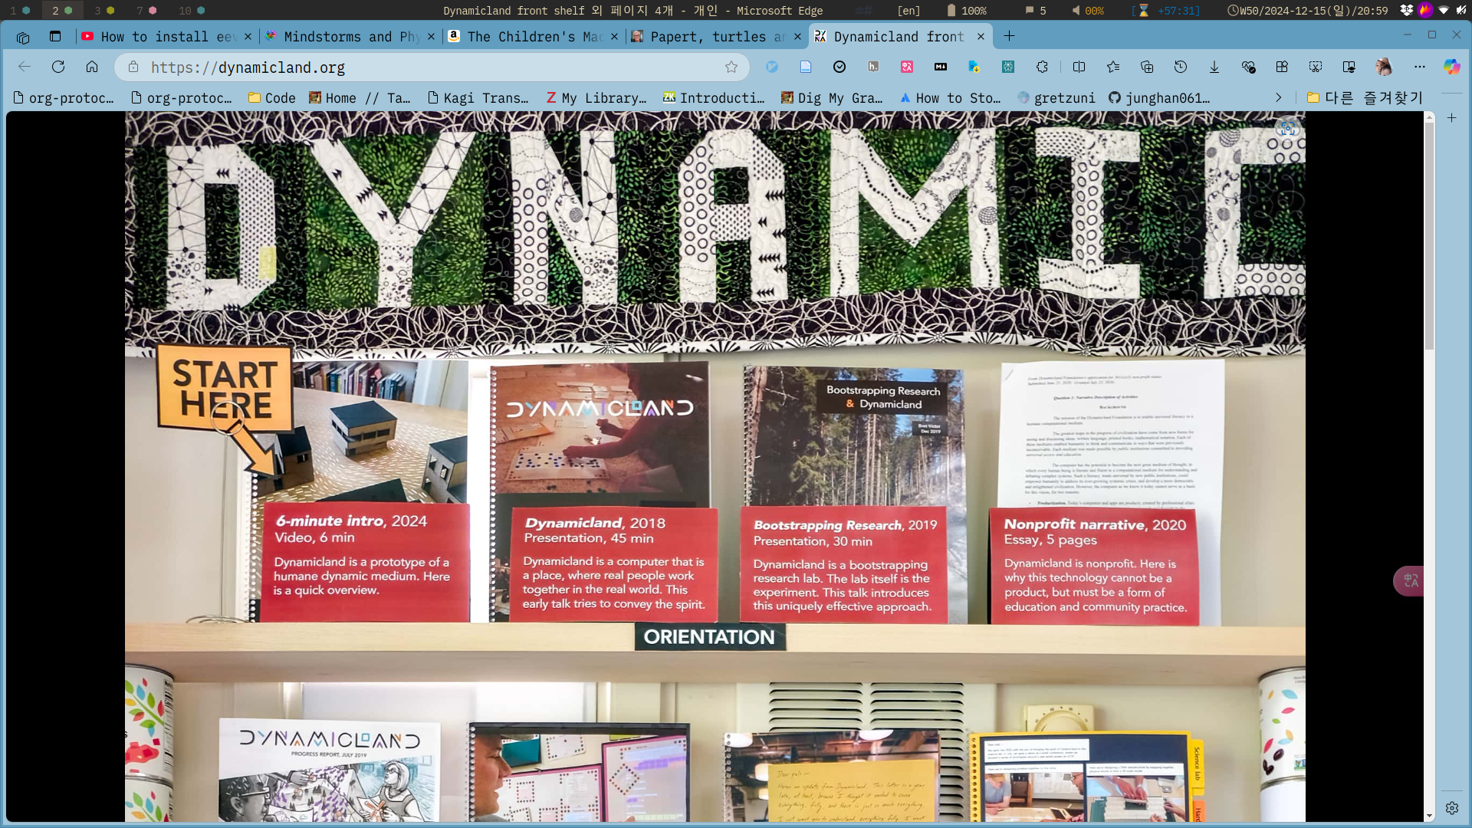The width and height of the screenshot is (1472, 828).
Task: Add this page to favorites with star
Action: [731, 67]
